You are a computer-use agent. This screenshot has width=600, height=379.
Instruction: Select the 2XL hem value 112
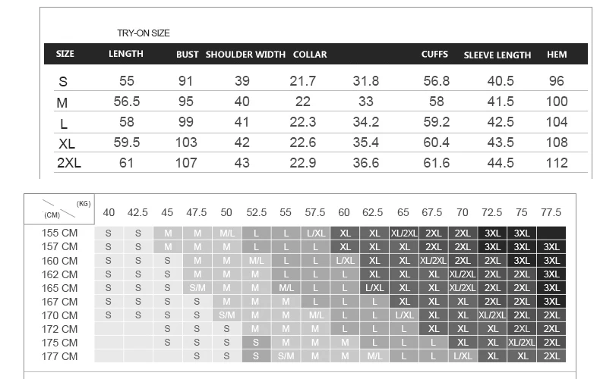(557, 163)
